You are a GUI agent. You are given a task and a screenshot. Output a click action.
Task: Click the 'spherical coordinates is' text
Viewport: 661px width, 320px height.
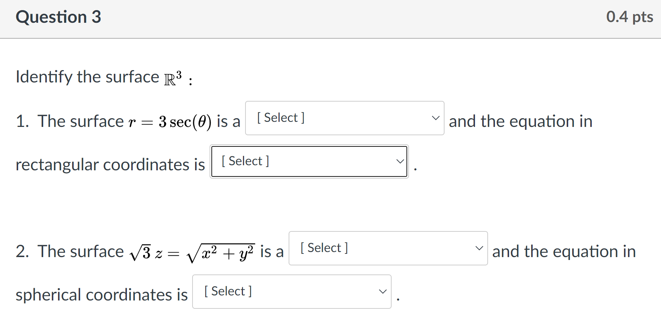[102, 295]
